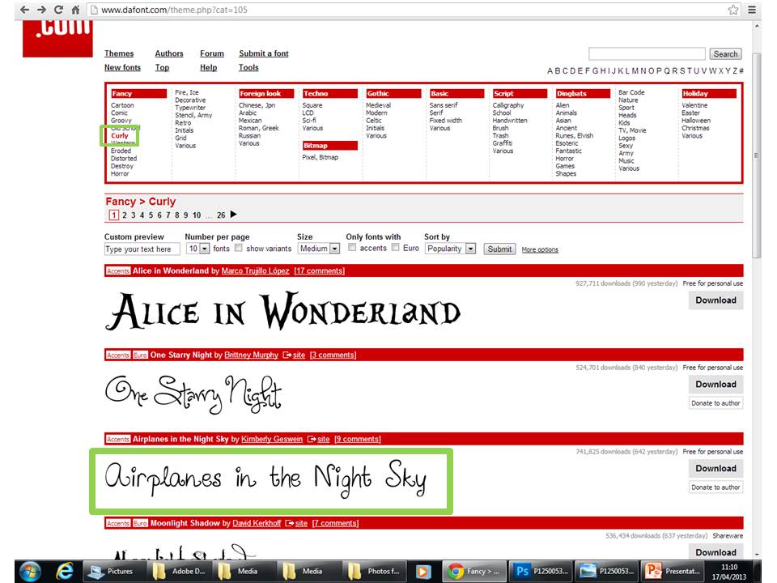777x583 pixels.
Task: Launch Internet Explorer from taskbar
Action: pos(65,572)
